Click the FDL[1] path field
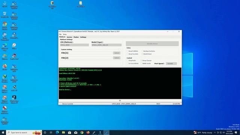The height and width of the screenshot is (135, 240). click(91, 53)
